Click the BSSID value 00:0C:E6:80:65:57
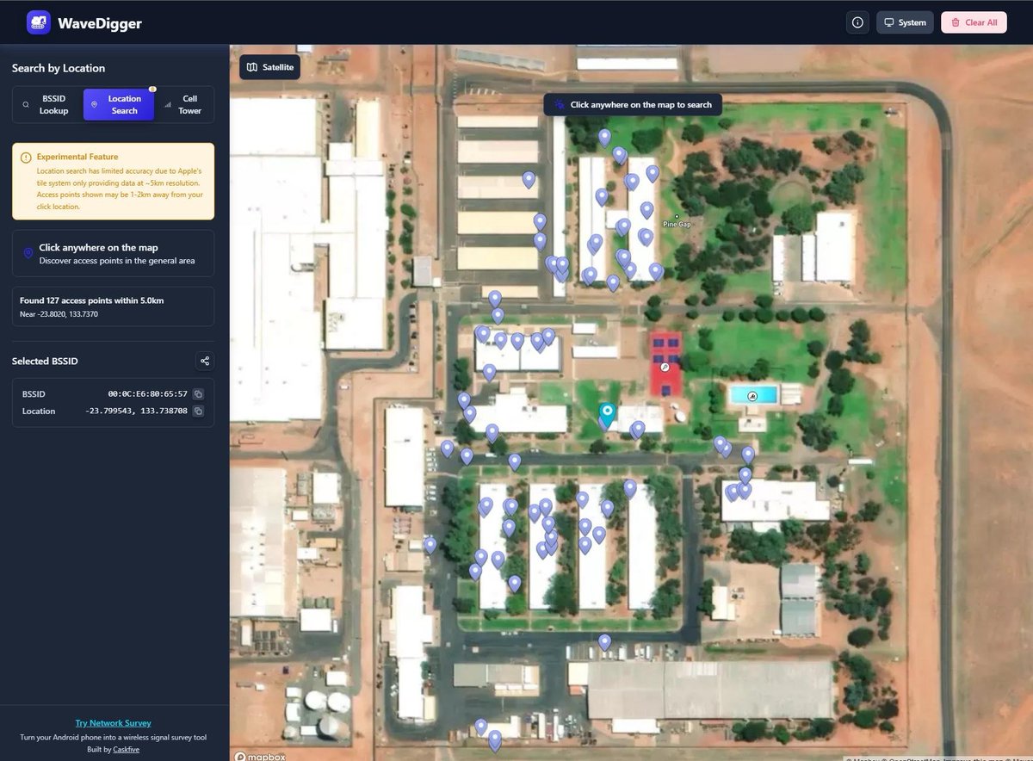This screenshot has height=761, width=1033. click(x=147, y=394)
